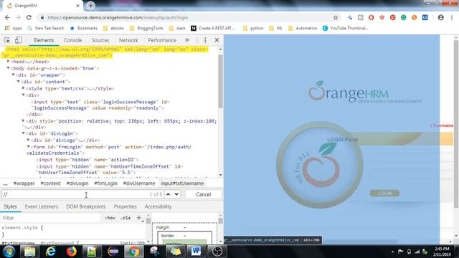459x258 pixels.
Task: Switch to the Network tab
Action: point(128,40)
